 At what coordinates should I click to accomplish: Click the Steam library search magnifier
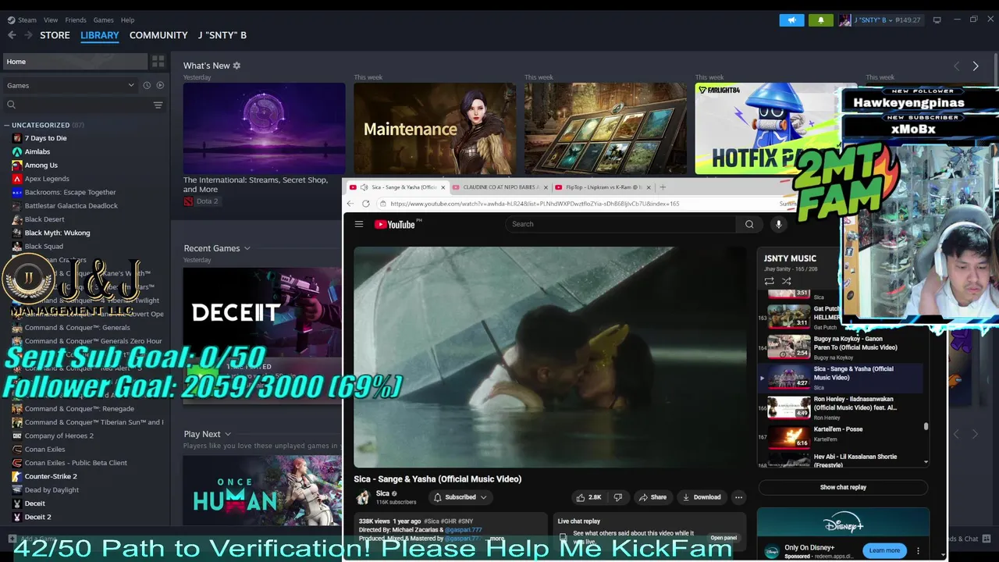click(x=11, y=105)
